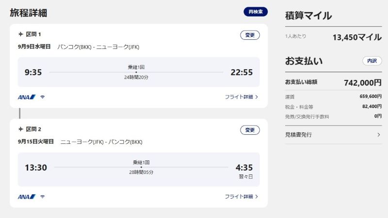Expand フライト詳細 for segment 1
The image size is (388, 218).
241,97
